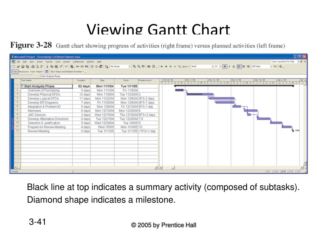The height and width of the screenshot is (238, 317).
Task: Toggle Bold formatting
Action: tap(225, 66)
